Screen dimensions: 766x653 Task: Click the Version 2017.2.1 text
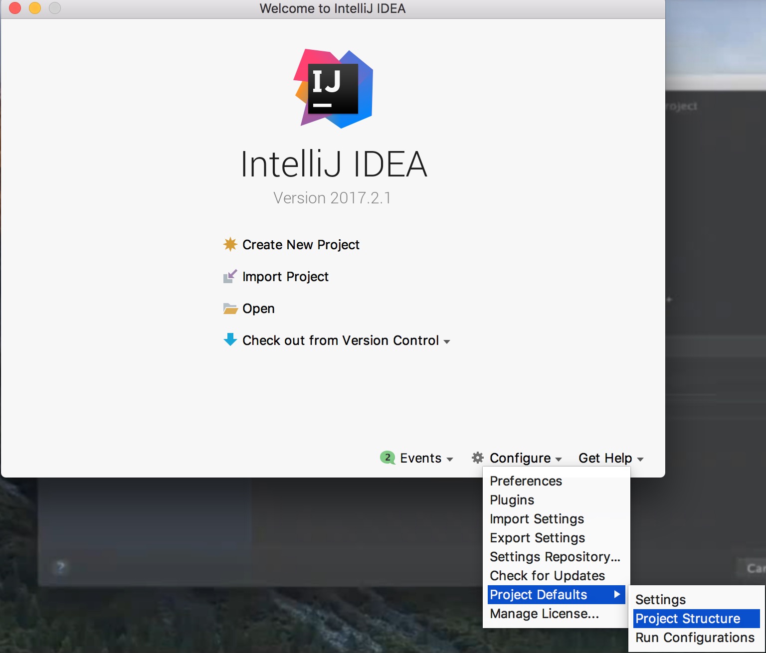[x=332, y=198]
